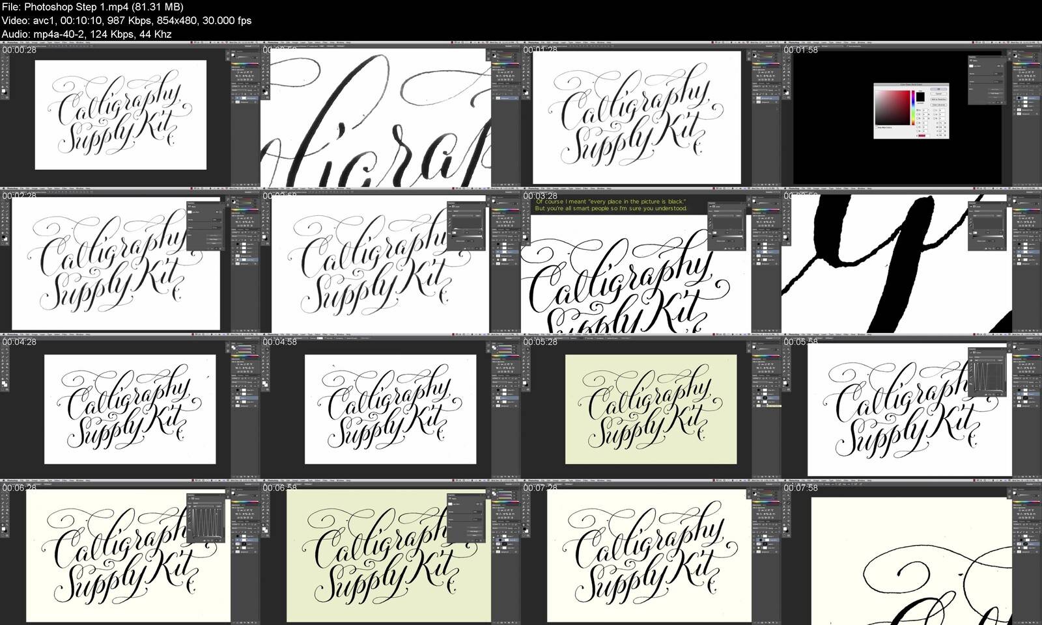
Task: Click the file name line 'Photoshop Step 1.mp4'
Action: click(x=92, y=7)
